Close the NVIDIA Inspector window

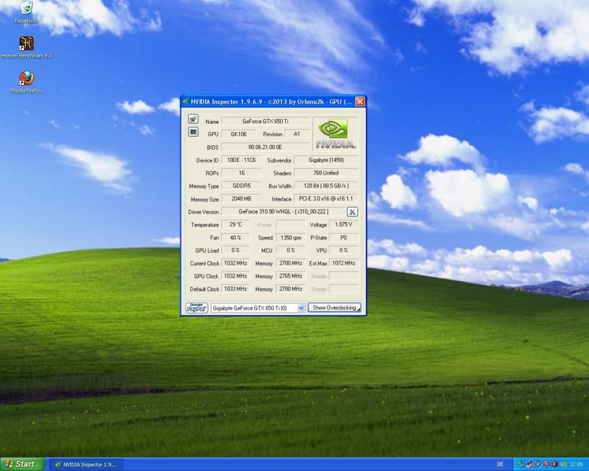pyautogui.click(x=360, y=101)
